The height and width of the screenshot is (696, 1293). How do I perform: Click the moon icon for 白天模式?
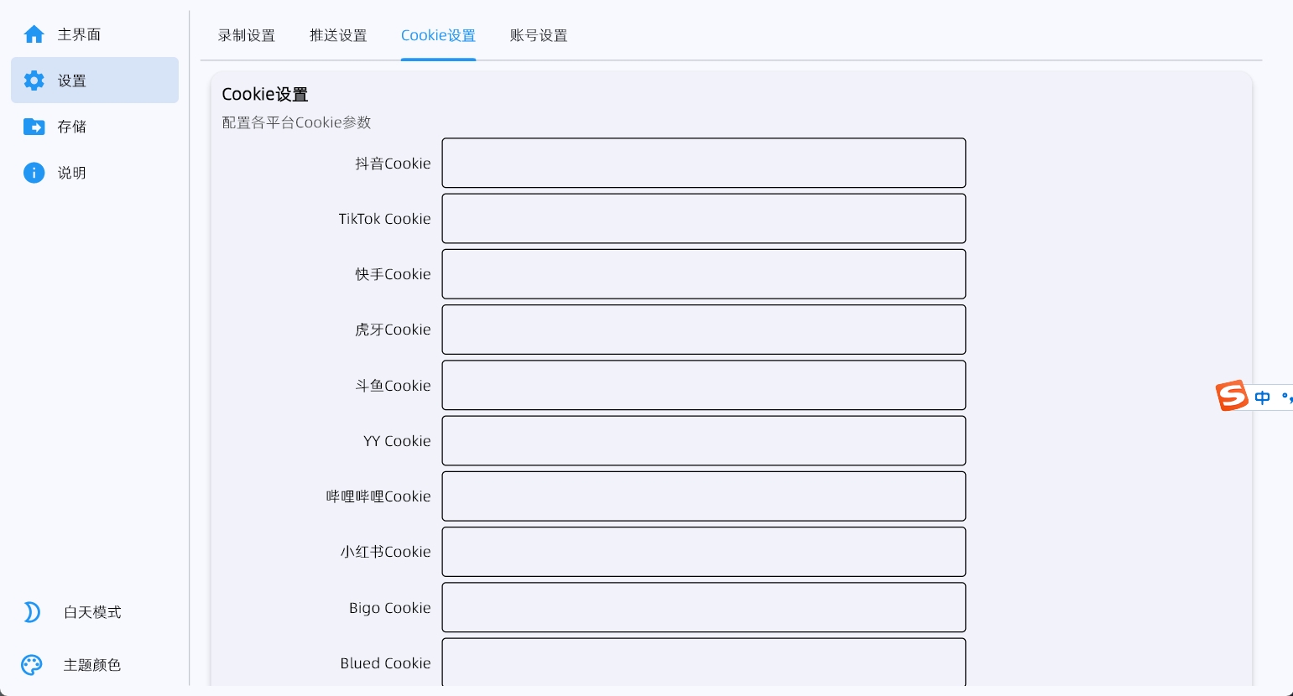pos(32,612)
